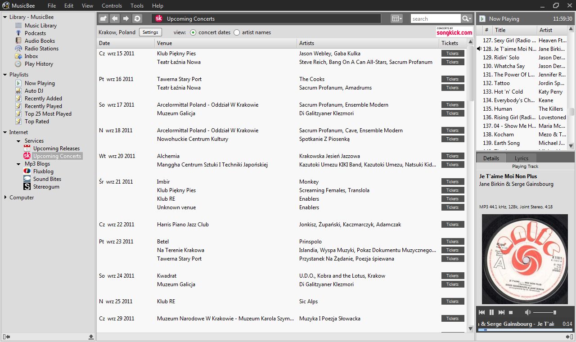Open Audio Books in the sidebar
576x342 pixels.
pyautogui.click(x=40, y=41)
